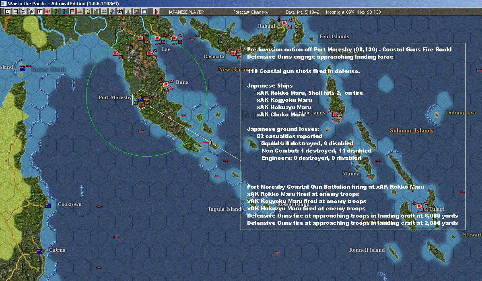Click the Rennell Island label
This screenshot has width=482, height=281.
pos(367,250)
